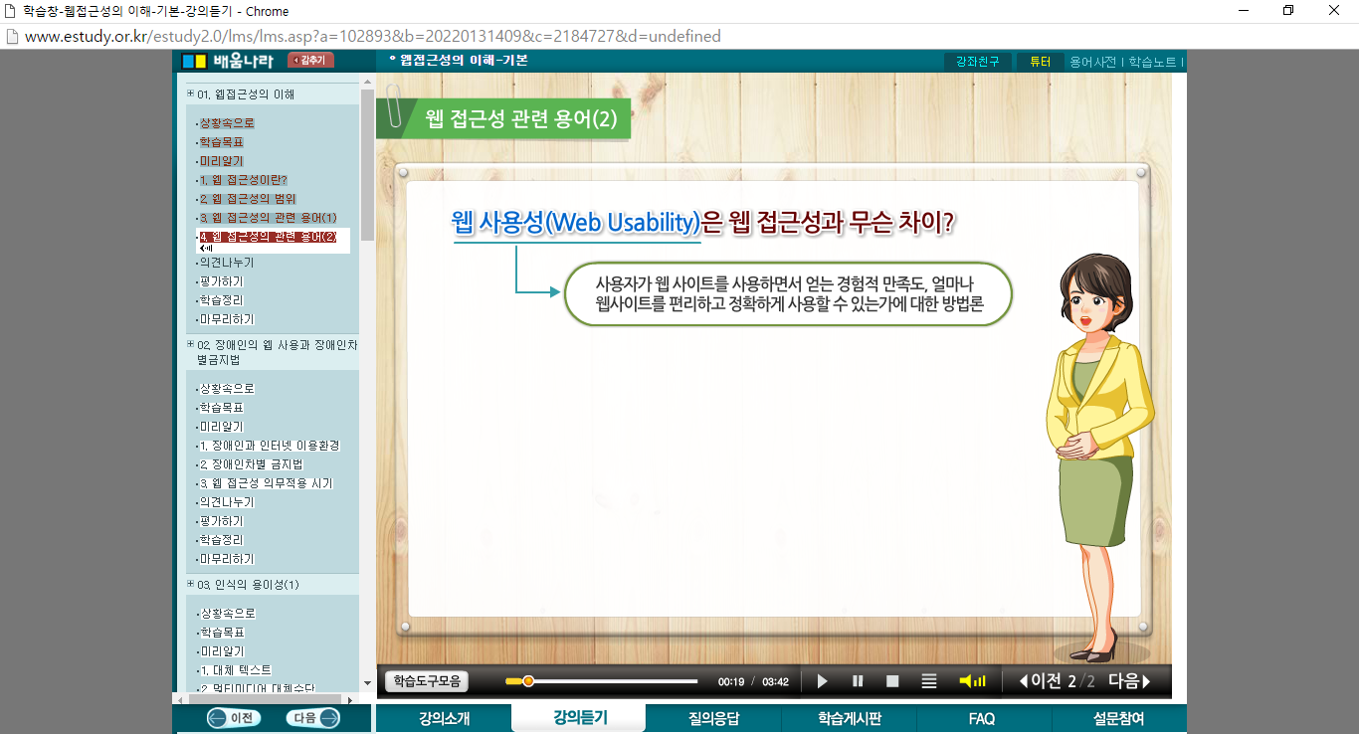Click the Chrome address bar URL
This screenshot has height=734, width=1359.
372,37
